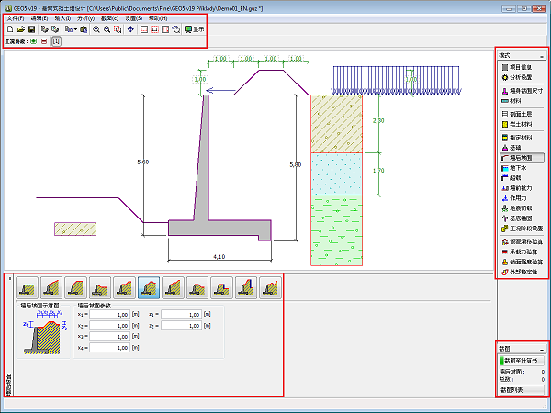551x413 pixels.
Task: Click the Save file icon
Action: pyautogui.click(x=30, y=29)
